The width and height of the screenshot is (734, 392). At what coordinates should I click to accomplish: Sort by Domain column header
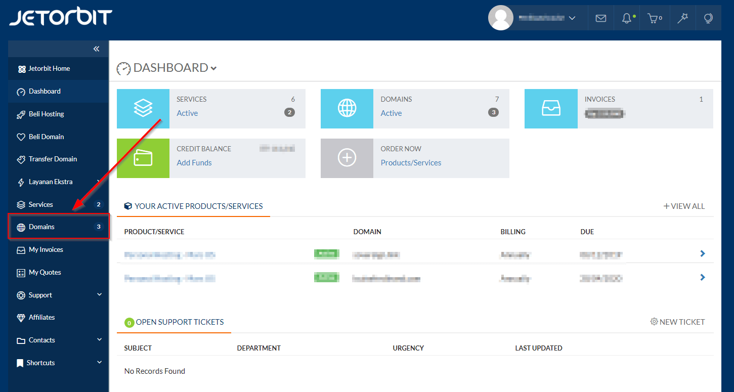(367, 232)
